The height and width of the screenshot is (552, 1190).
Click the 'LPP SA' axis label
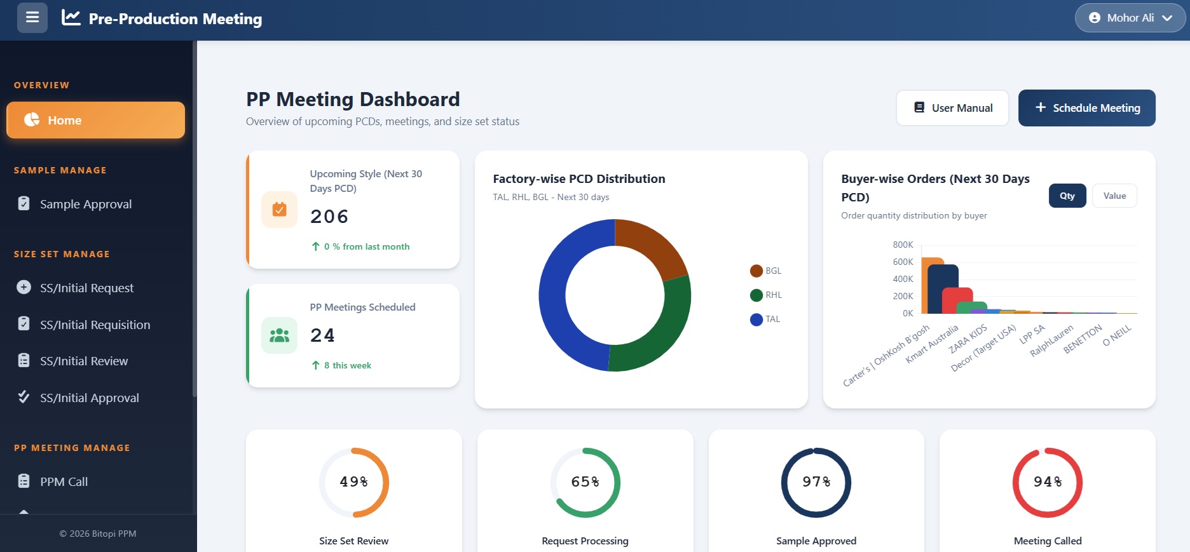point(1032,334)
